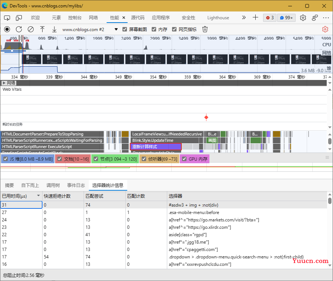
Task: Switch to 应用程序 tab
Action: tap(161, 18)
